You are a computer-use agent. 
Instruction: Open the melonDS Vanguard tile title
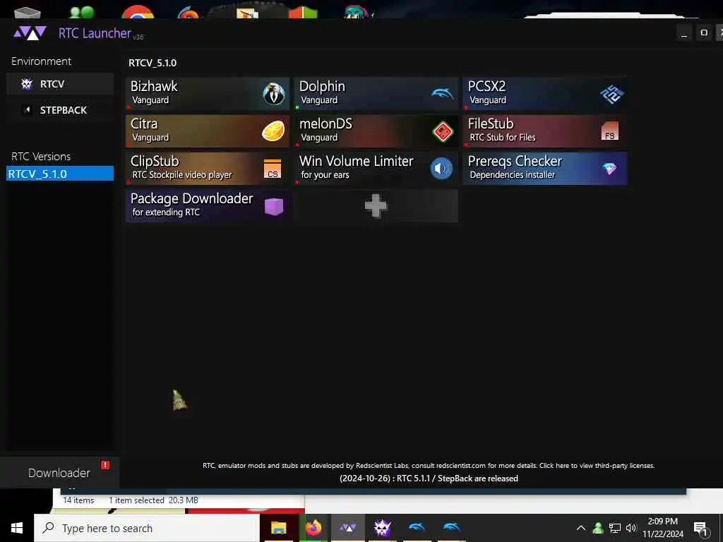325,124
